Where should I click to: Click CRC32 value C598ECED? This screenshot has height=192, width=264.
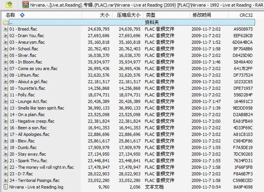point(242,181)
